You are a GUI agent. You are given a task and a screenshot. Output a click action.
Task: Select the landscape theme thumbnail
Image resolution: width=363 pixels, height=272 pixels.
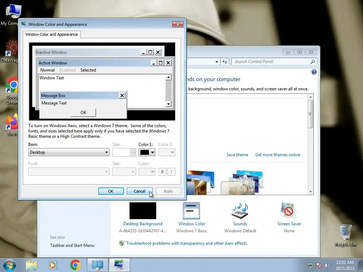[200, 182]
